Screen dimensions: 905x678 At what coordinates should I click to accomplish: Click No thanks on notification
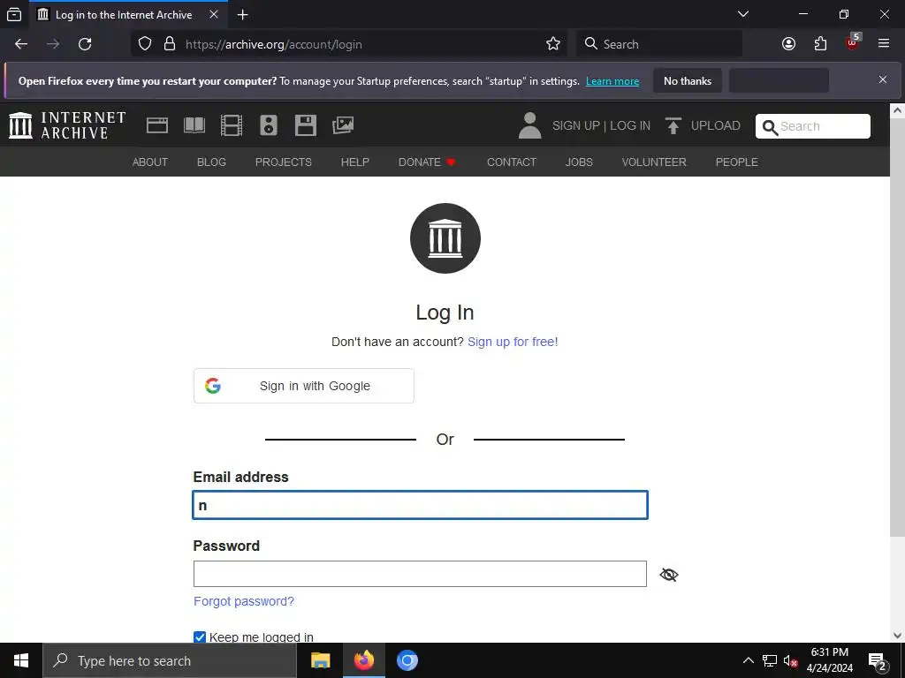688,80
